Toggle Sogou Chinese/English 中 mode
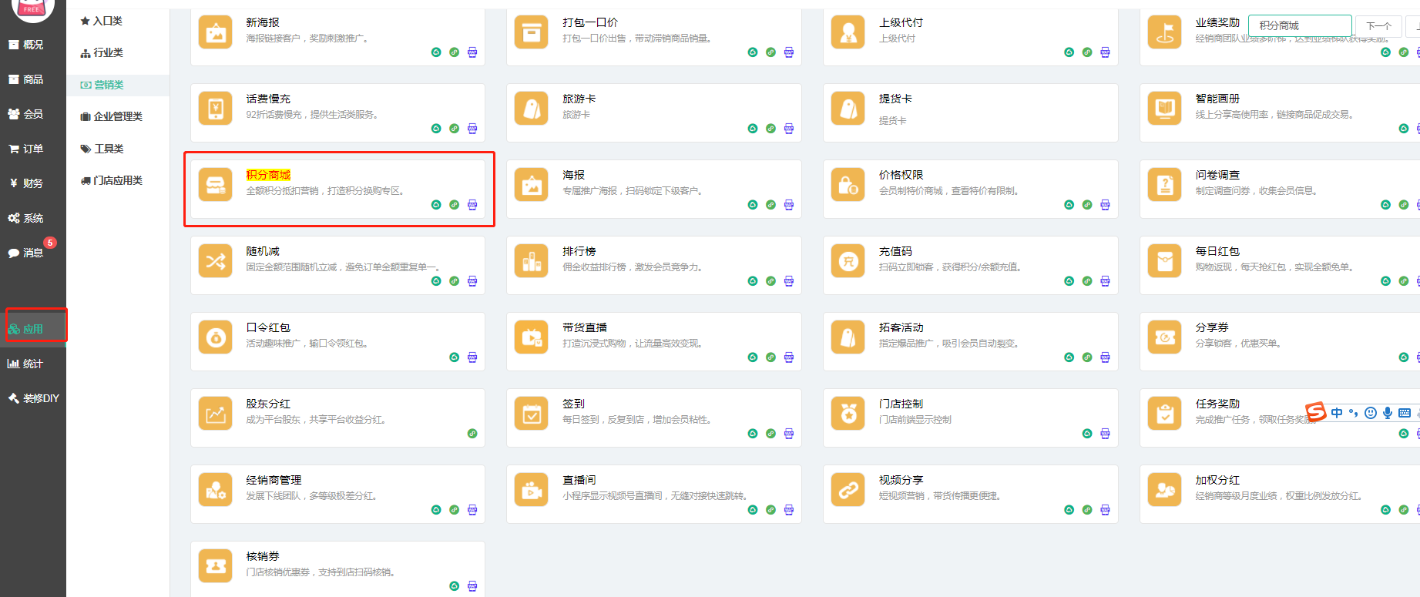This screenshot has width=1420, height=597. 1337,413
